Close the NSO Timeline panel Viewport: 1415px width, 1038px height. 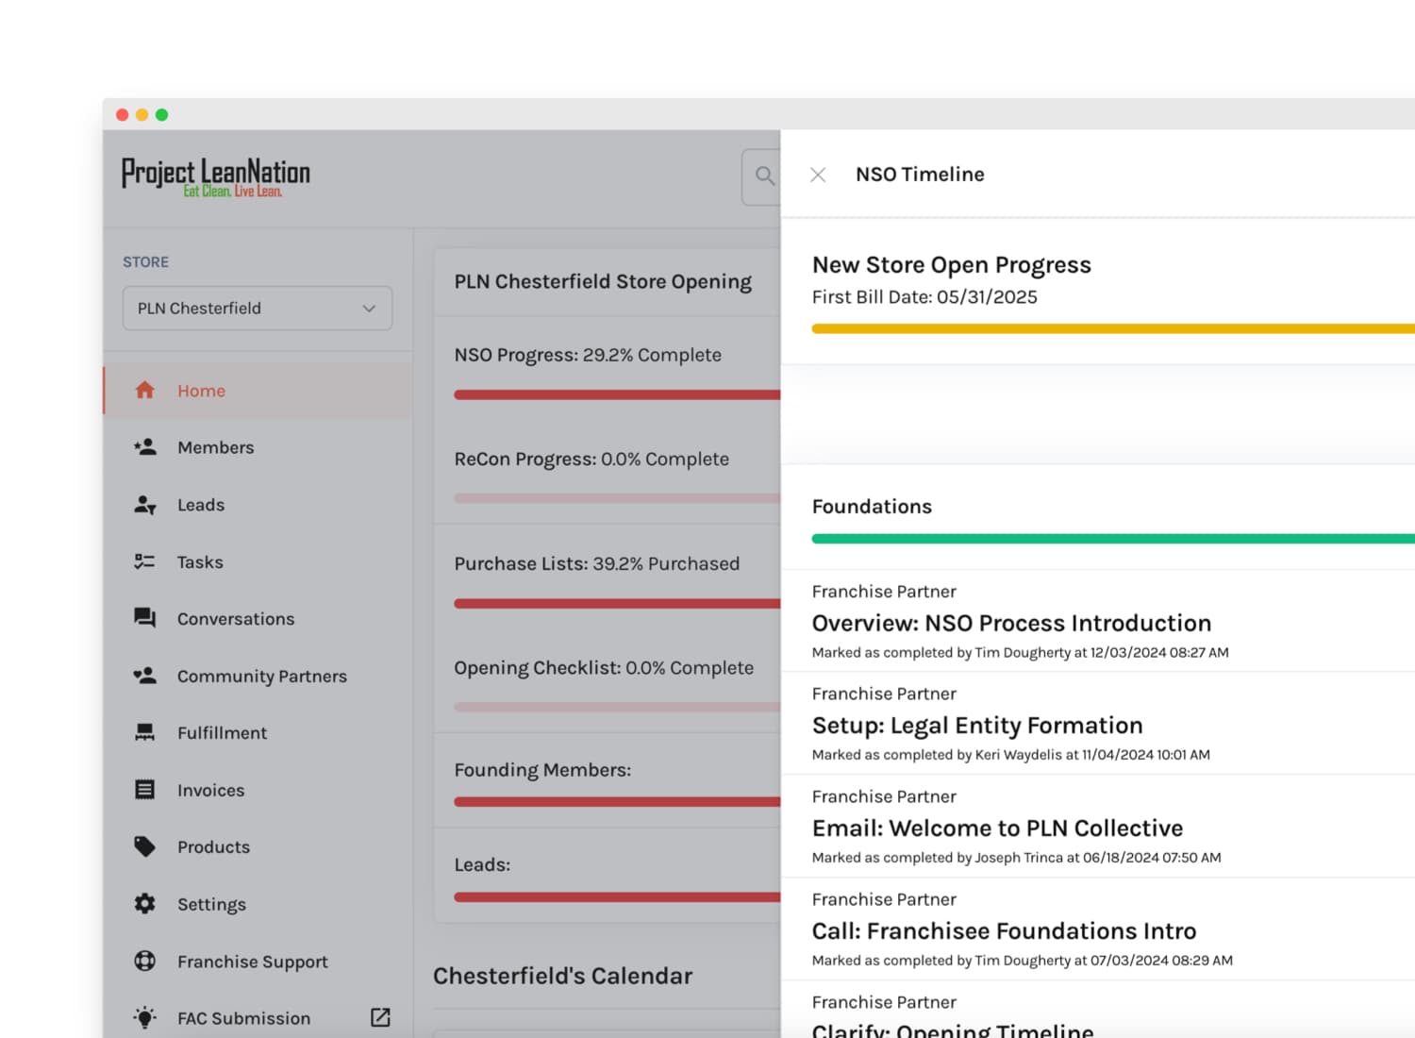[818, 175]
